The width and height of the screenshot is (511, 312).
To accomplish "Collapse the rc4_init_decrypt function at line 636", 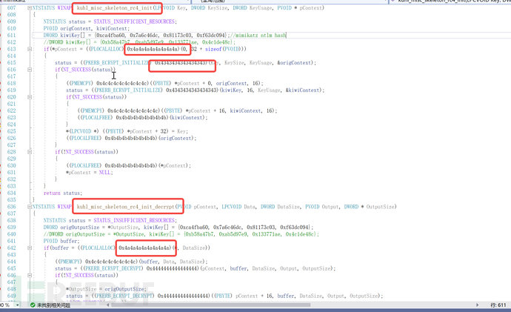I will 30,207.
